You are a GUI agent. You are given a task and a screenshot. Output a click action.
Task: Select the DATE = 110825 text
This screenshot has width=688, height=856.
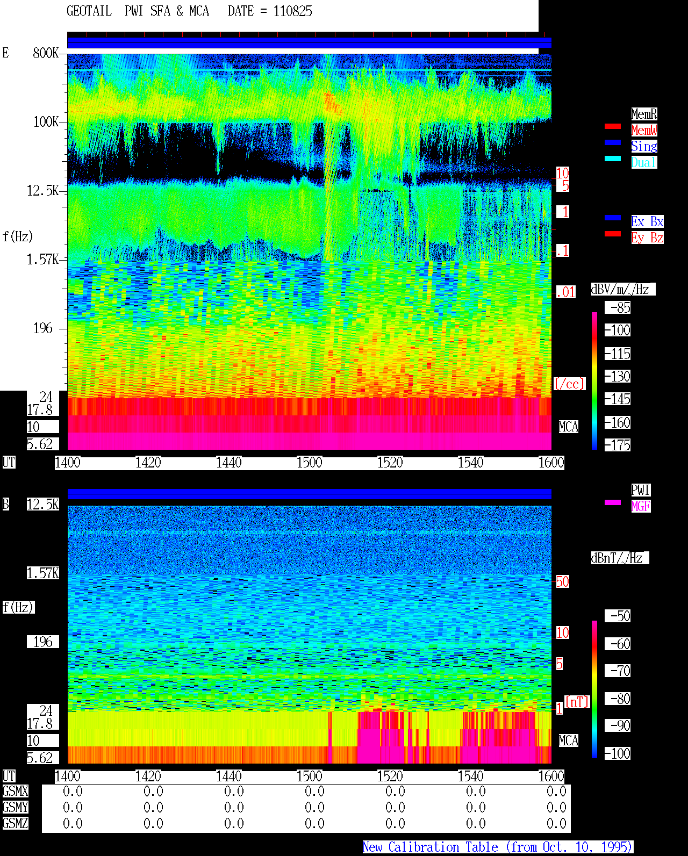[x=270, y=11]
